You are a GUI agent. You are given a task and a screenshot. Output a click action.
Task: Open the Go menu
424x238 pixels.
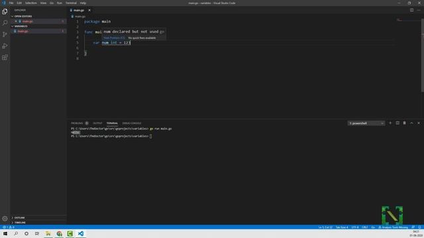(x=52, y=3)
